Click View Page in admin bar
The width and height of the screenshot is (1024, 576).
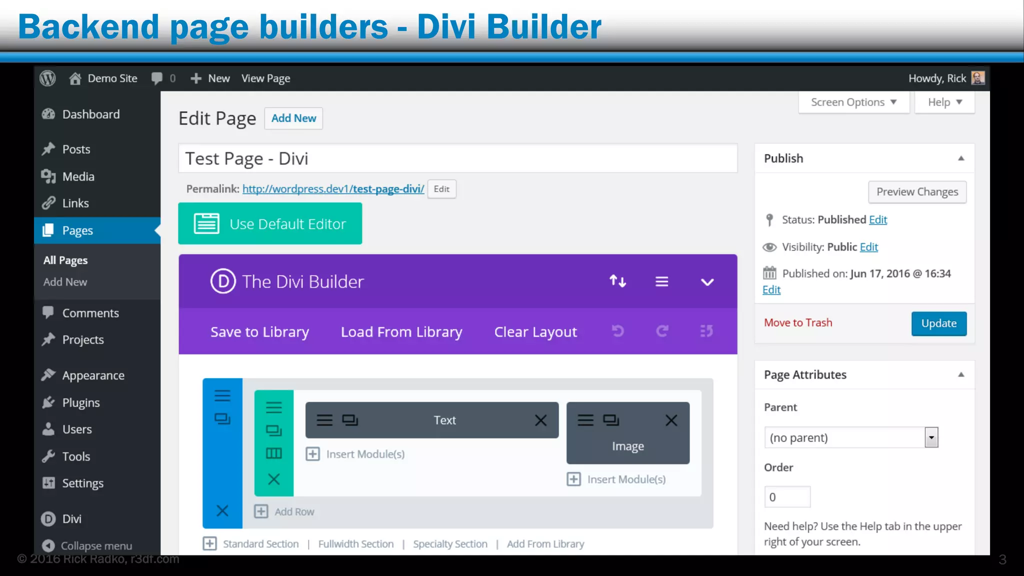(x=265, y=78)
